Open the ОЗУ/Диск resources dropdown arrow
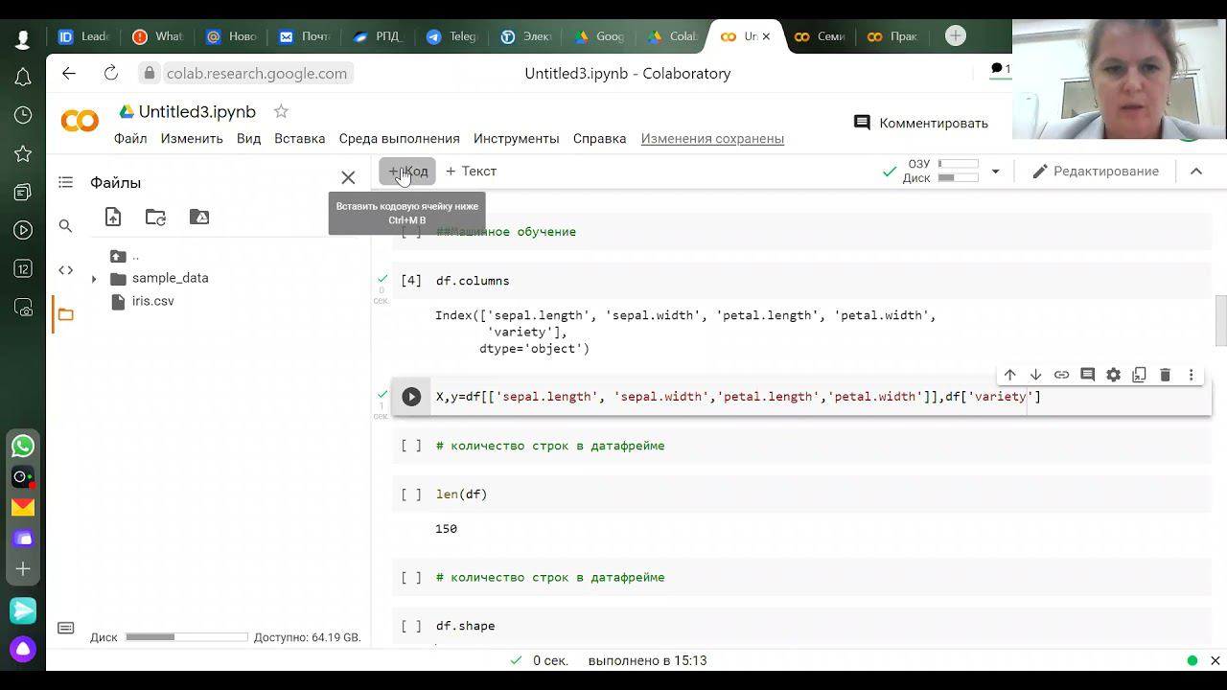 coord(995,172)
